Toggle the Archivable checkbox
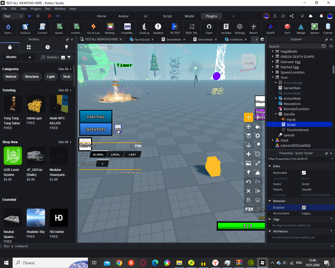 (x=304, y=173)
